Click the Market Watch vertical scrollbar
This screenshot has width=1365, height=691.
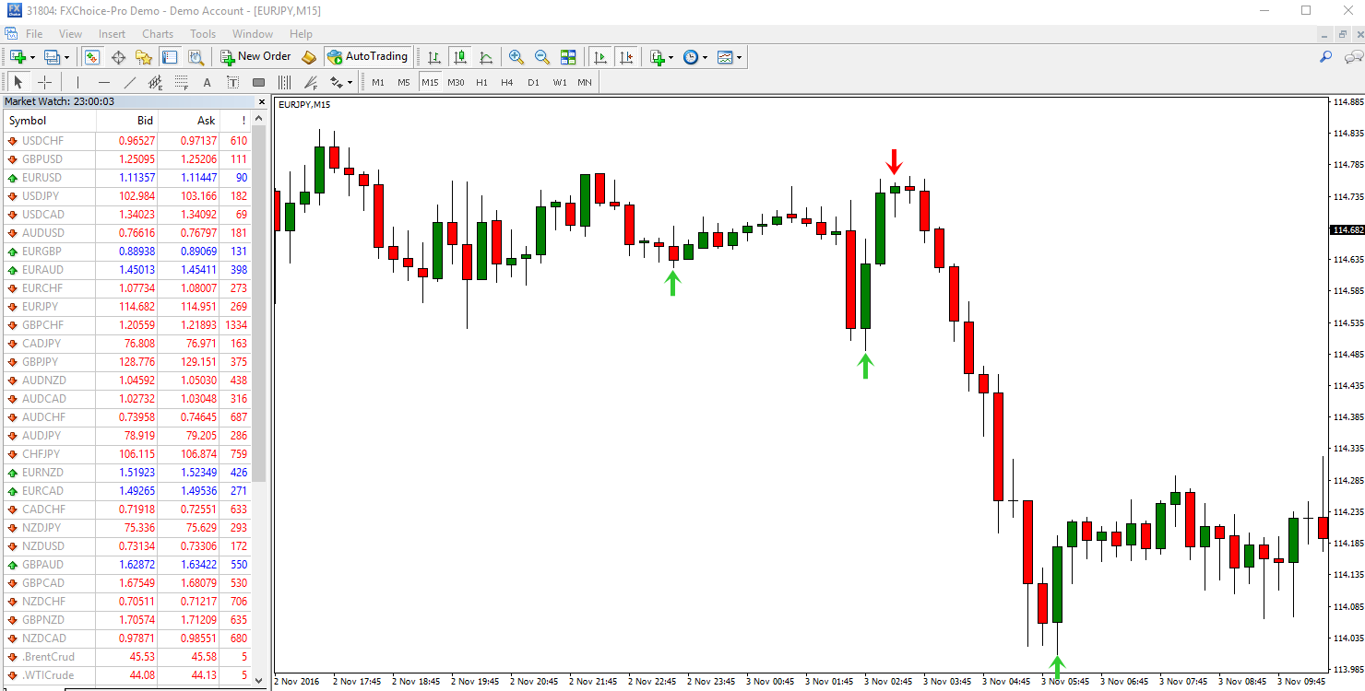259,304
